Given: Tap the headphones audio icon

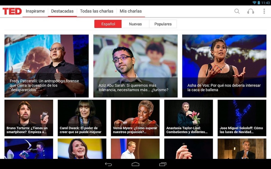Looking at the screenshot, I should (250, 11).
